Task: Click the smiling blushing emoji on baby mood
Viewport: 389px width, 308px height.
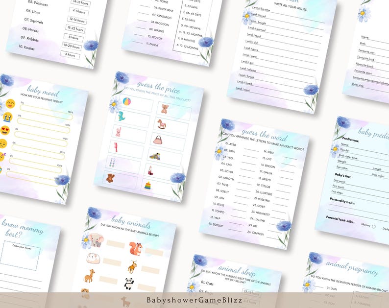Action: (10, 103)
